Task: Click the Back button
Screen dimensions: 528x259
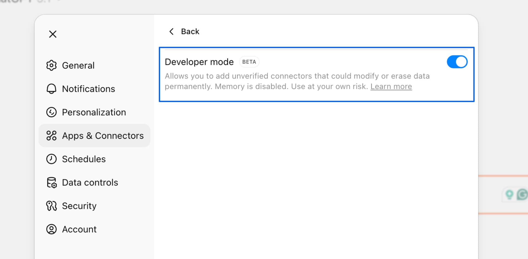Action: tap(184, 31)
